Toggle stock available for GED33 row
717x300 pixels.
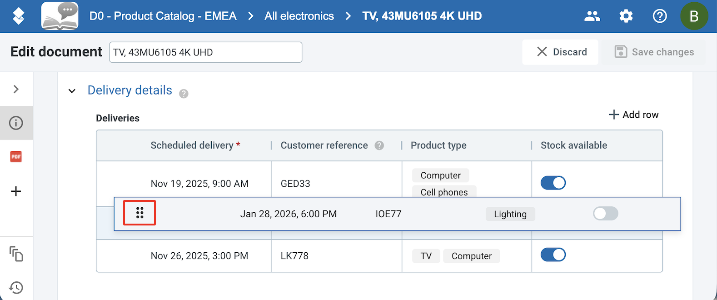point(553,183)
